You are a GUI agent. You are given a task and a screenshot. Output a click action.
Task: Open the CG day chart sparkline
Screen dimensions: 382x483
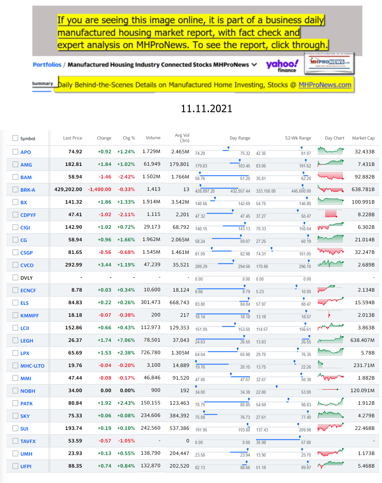[x=330, y=239]
